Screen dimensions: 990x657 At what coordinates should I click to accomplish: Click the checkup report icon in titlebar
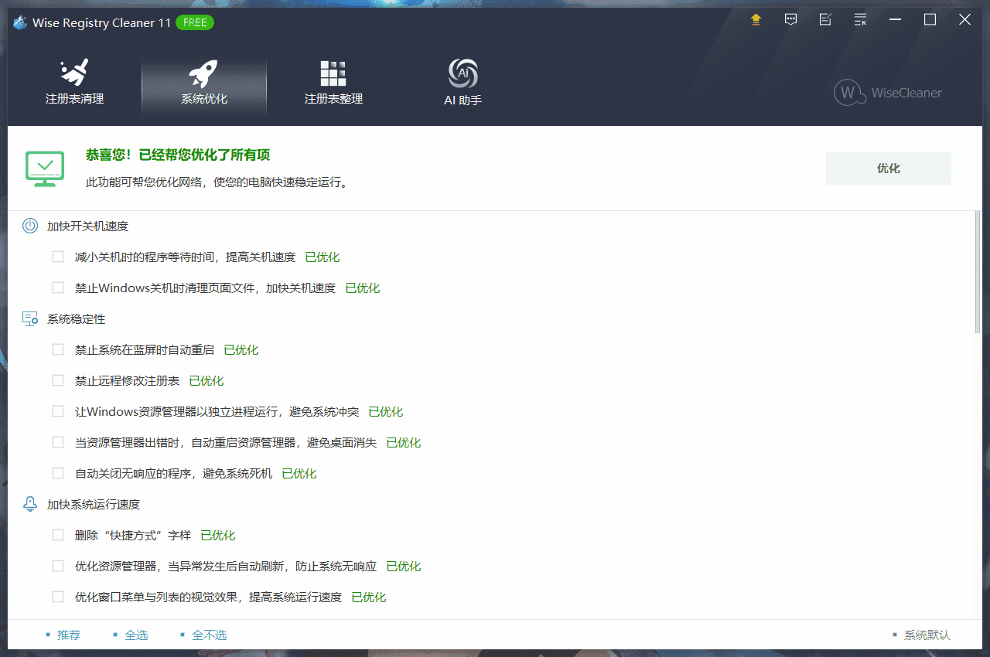(x=825, y=19)
